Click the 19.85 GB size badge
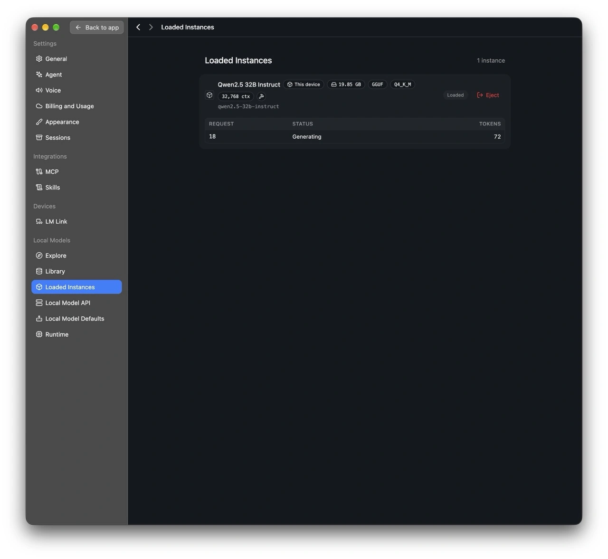Image resolution: width=608 pixels, height=559 pixels. coord(346,85)
